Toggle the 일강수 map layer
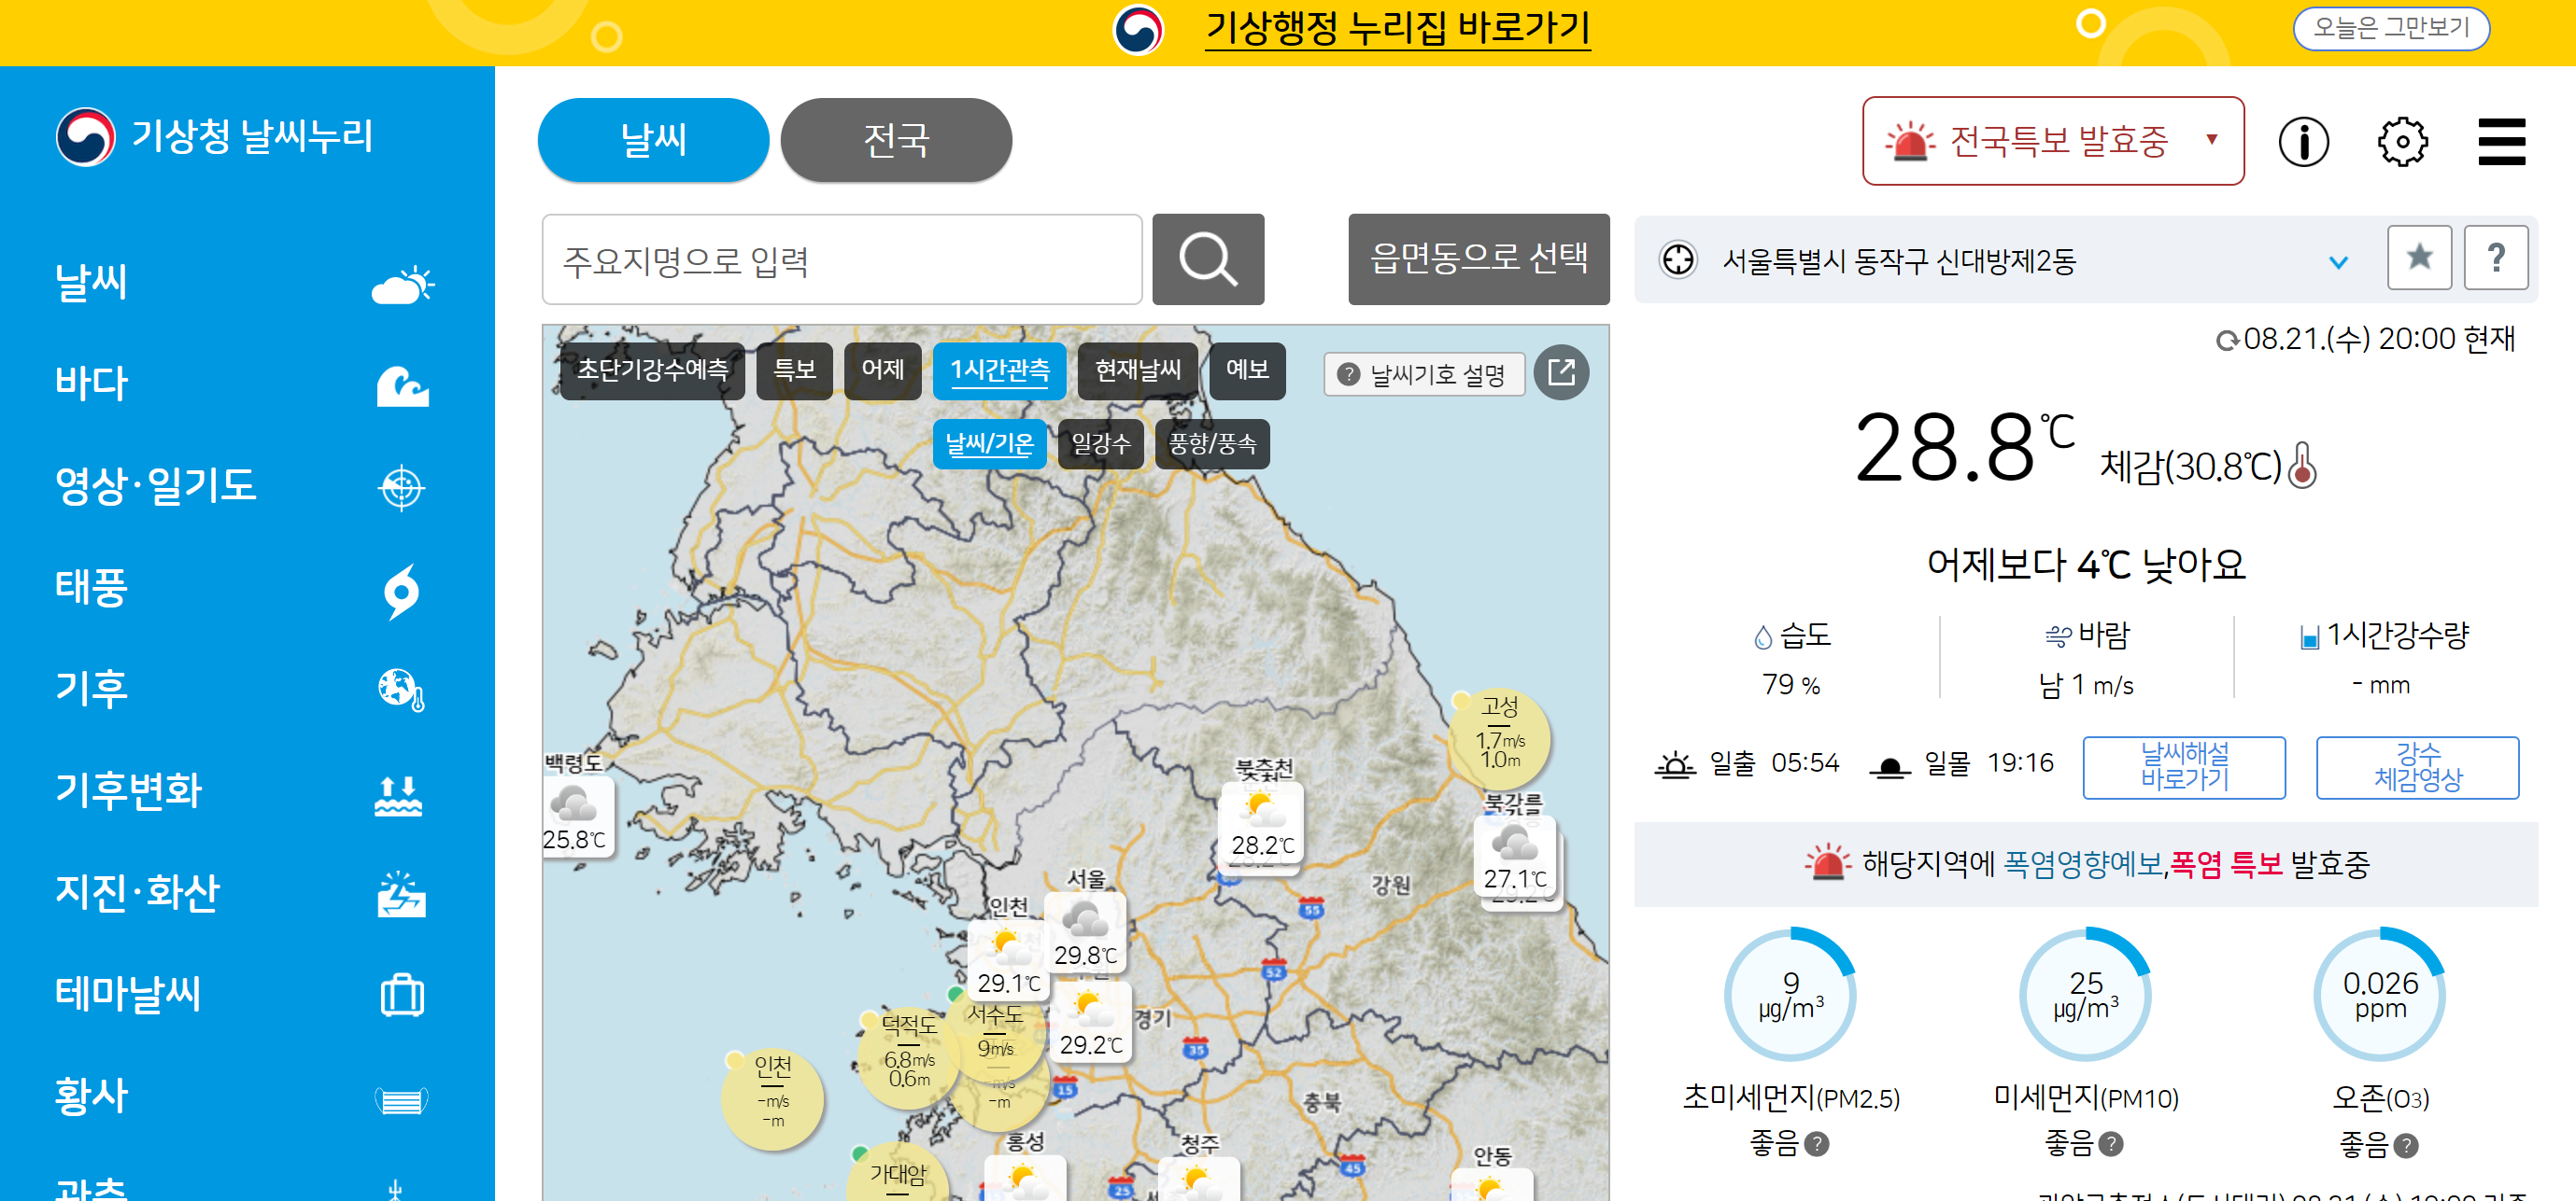 pyautogui.click(x=1100, y=443)
